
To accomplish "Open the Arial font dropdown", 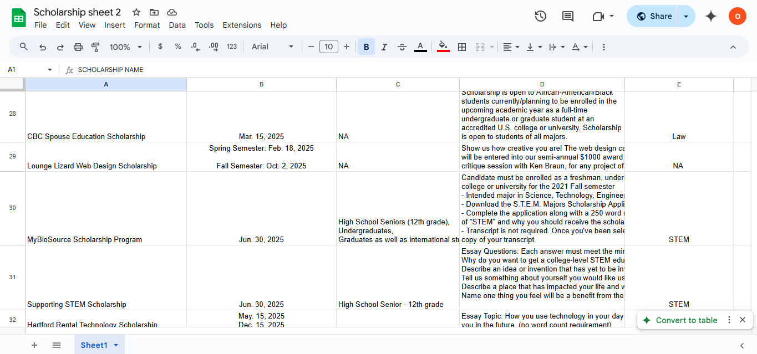I will coord(272,47).
